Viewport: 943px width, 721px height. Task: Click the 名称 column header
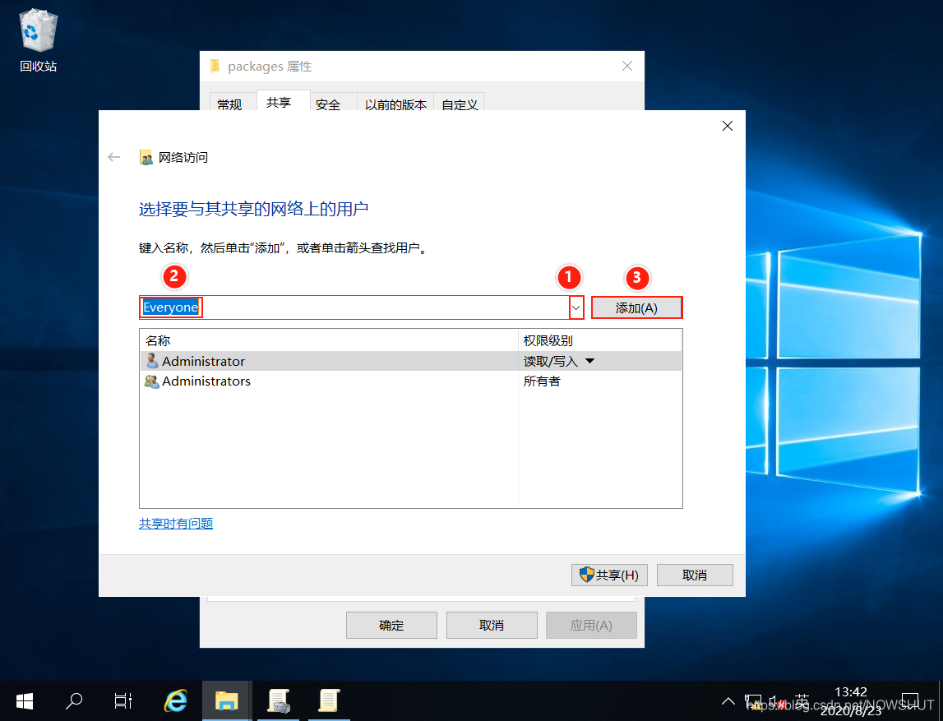pyautogui.click(x=329, y=340)
